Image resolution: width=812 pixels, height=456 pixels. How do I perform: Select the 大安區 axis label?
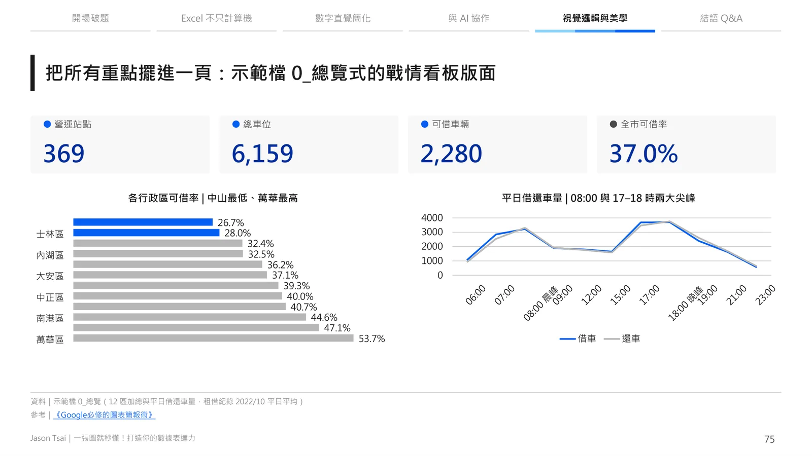(x=50, y=276)
